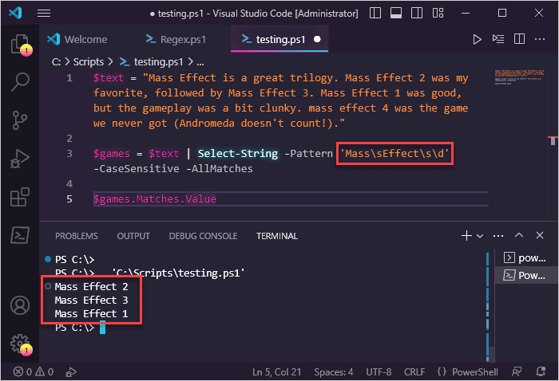Open the Accounts menu icon
Screen dimensions: 559x381
pos(20,304)
